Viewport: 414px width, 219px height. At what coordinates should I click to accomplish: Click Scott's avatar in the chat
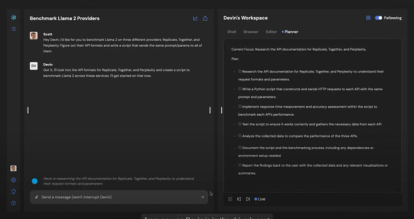(x=33, y=36)
